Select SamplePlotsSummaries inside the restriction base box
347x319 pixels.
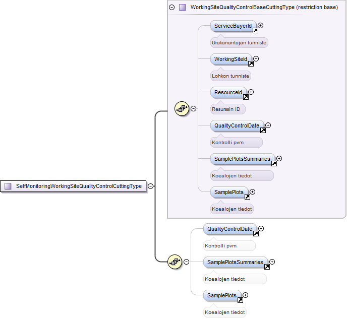[243, 159]
